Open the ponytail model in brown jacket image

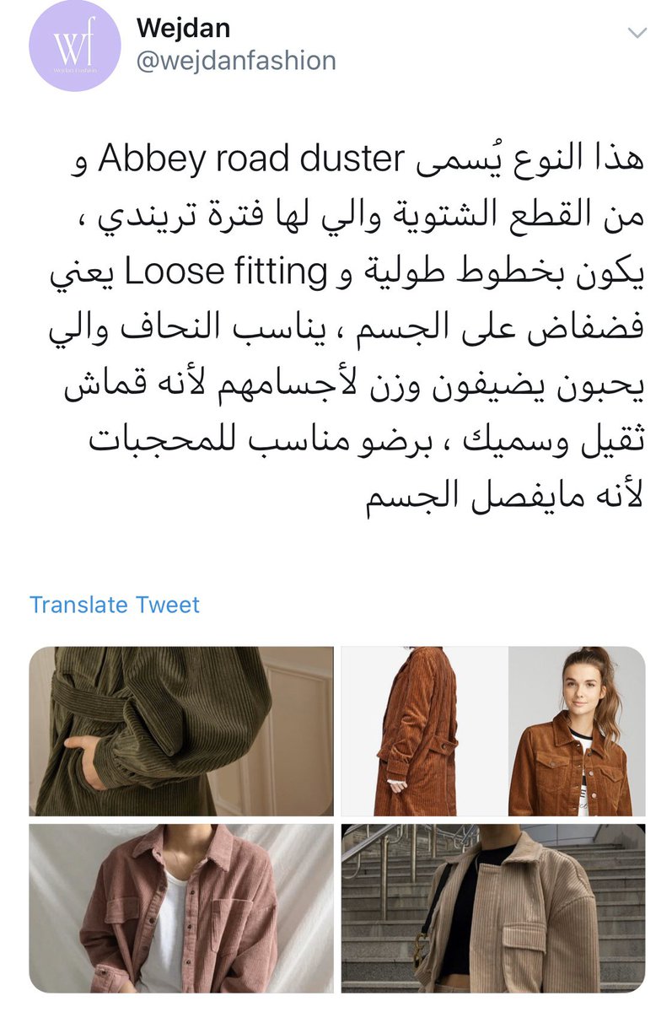pyautogui.click(x=577, y=731)
